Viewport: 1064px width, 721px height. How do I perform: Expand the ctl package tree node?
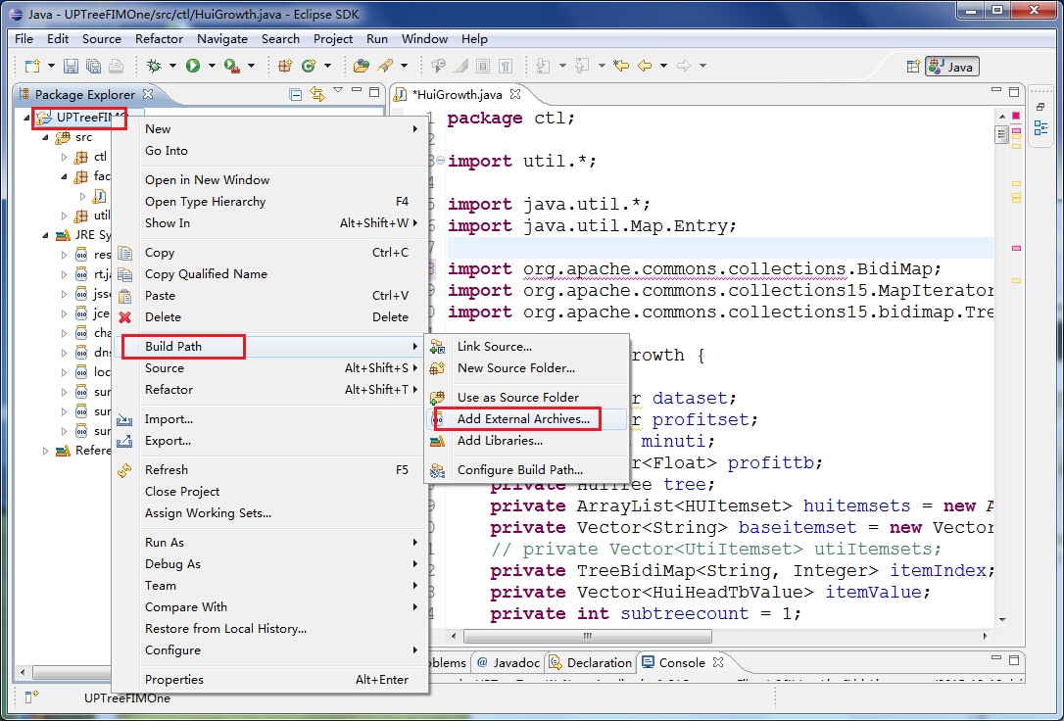click(x=64, y=157)
